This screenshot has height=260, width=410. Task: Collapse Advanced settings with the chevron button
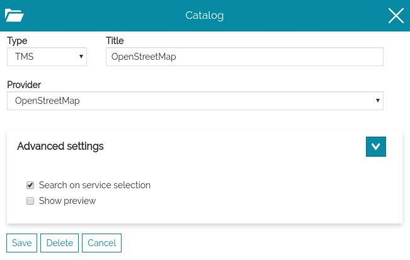coord(375,147)
